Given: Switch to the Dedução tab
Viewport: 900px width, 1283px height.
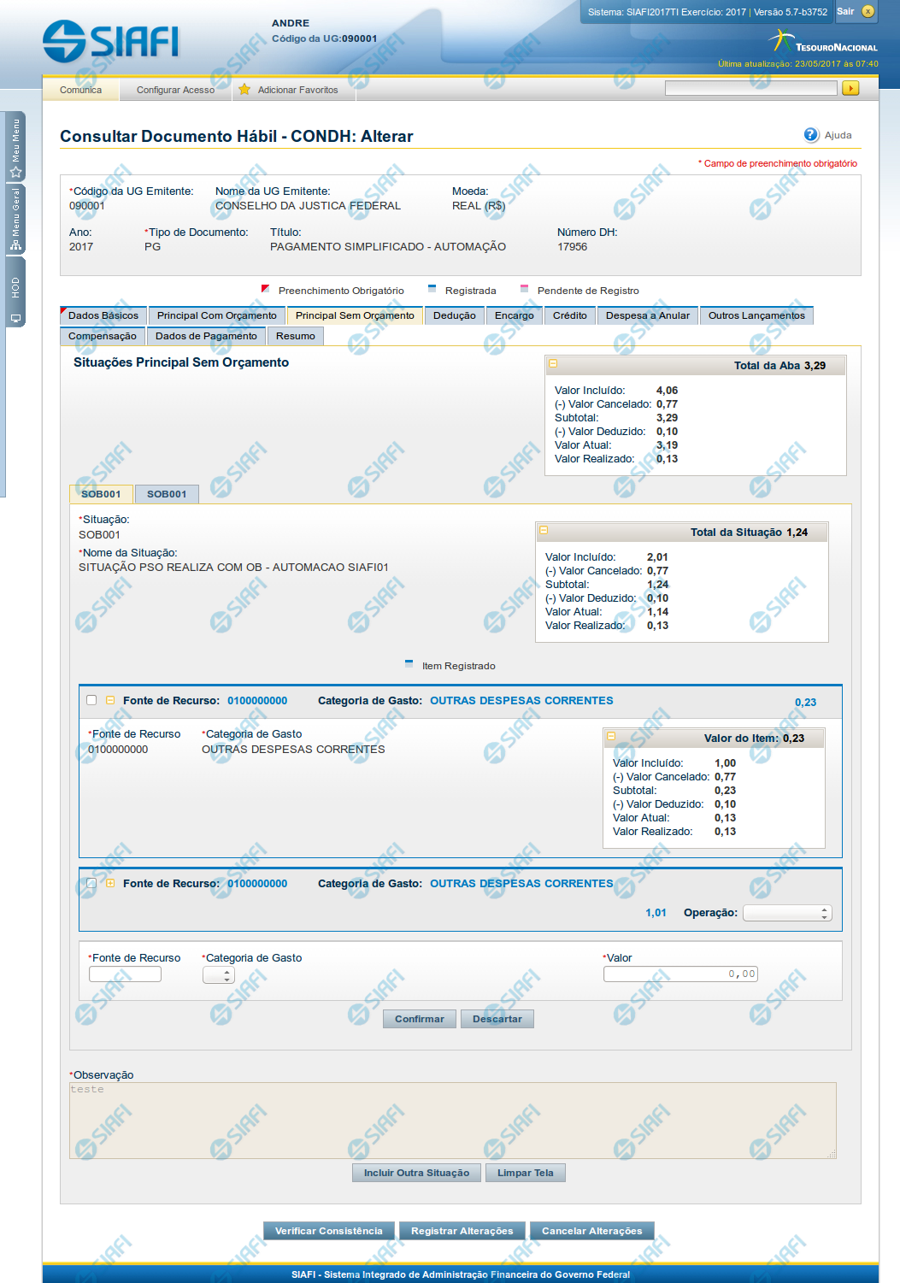Looking at the screenshot, I should (x=454, y=316).
